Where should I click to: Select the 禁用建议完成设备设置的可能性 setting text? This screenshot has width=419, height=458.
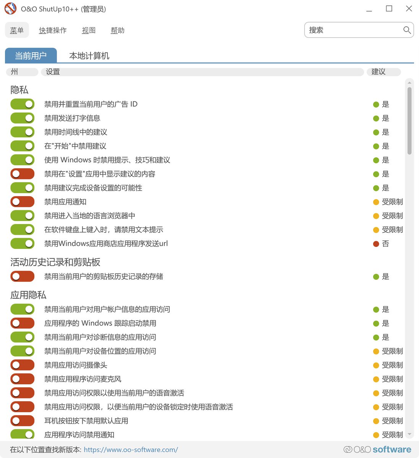93,188
